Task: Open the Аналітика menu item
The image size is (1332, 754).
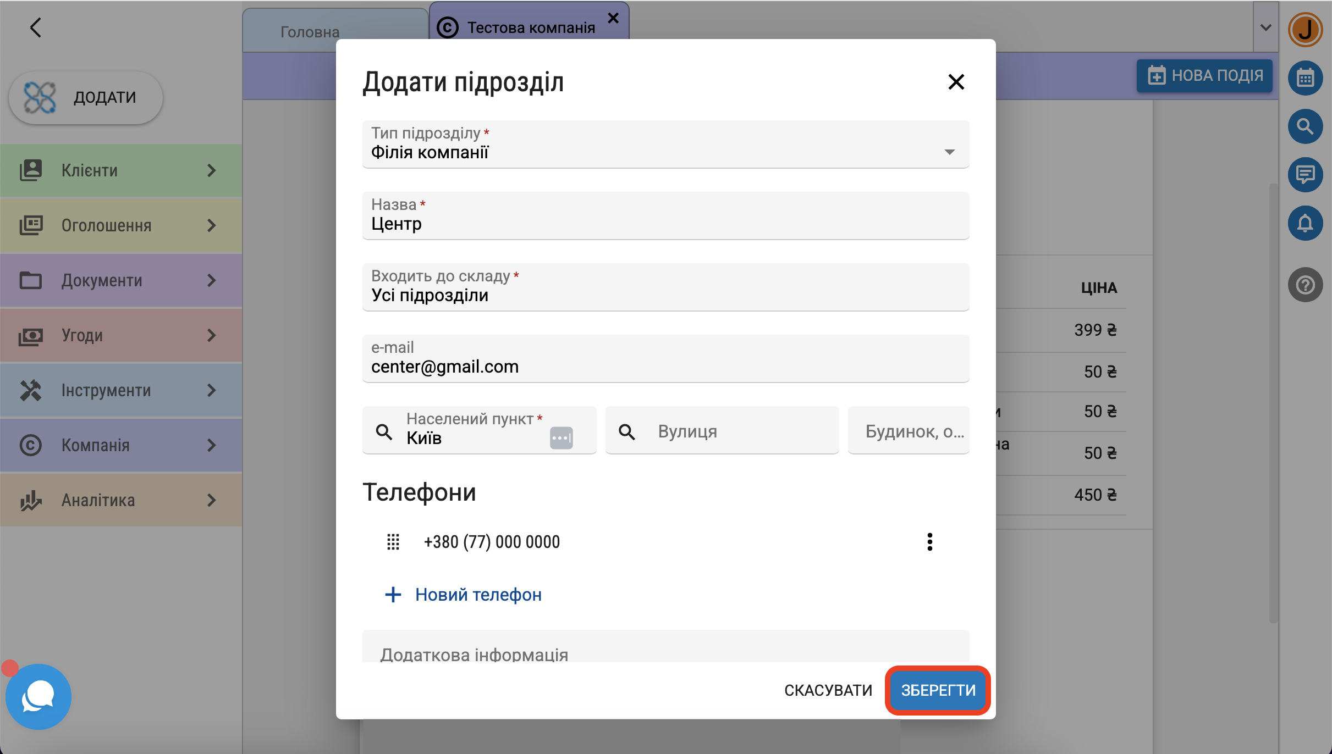Action: click(121, 500)
